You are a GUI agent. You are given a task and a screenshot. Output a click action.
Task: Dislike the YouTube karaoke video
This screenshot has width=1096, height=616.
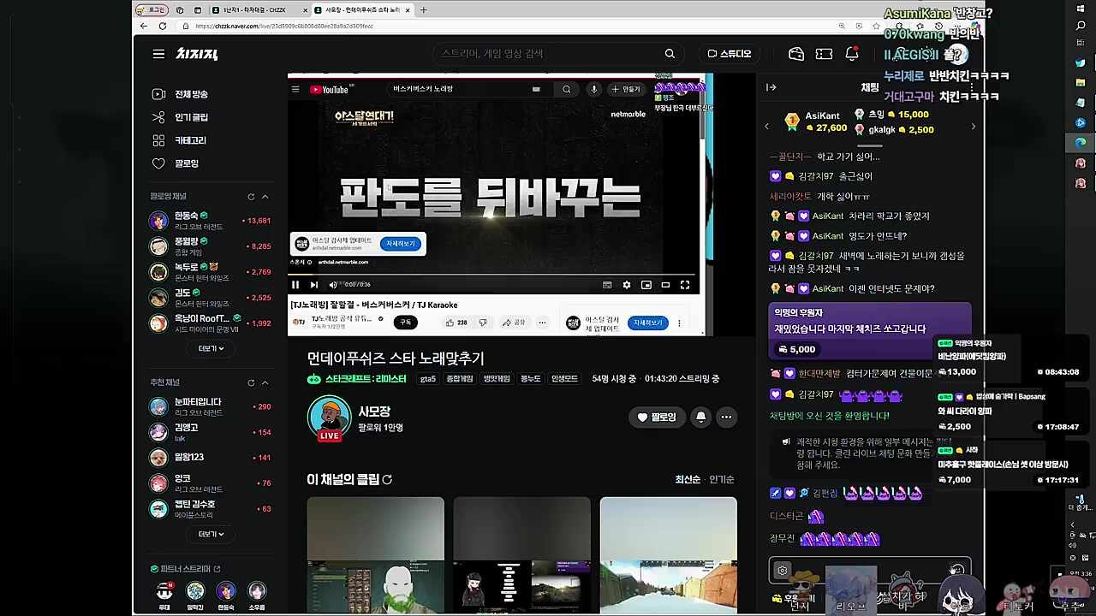483,323
